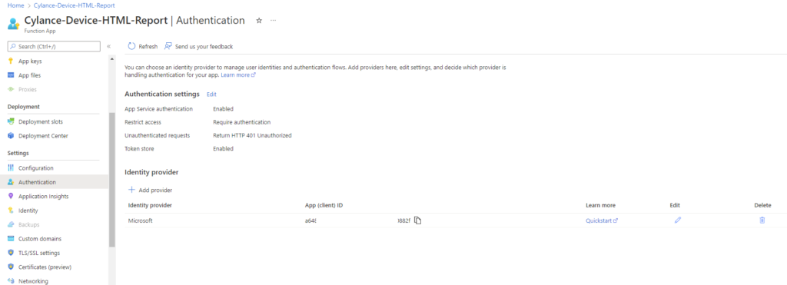
Task: Click the sidebar scroll up arrow
Action: pyautogui.click(x=112, y=58)
